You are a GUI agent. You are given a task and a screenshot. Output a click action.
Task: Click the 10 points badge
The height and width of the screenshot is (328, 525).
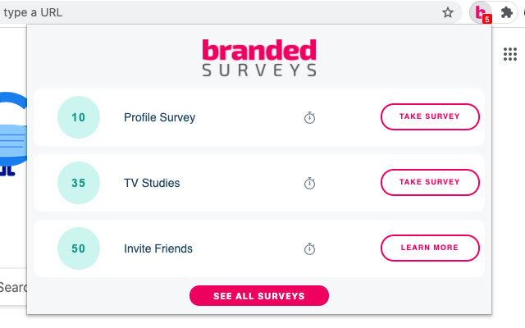(x=78, y=117)
